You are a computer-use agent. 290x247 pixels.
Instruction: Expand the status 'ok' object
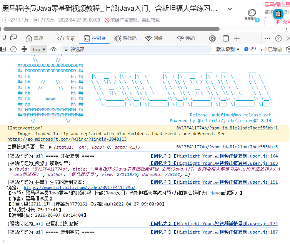50,147
